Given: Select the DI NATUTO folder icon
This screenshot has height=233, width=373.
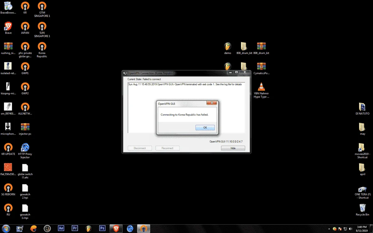Looking at the screenshot, I should click(x=362, y=109).
